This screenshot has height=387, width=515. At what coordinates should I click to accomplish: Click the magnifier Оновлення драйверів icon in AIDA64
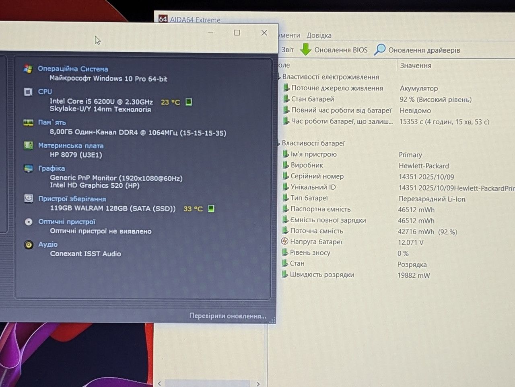click(x=379, y=49)
